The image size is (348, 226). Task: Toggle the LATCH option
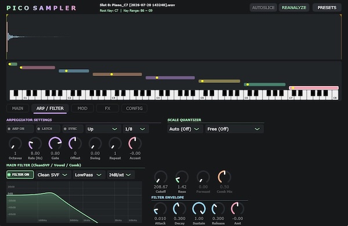pyautogui.click(x=48, y=129)
